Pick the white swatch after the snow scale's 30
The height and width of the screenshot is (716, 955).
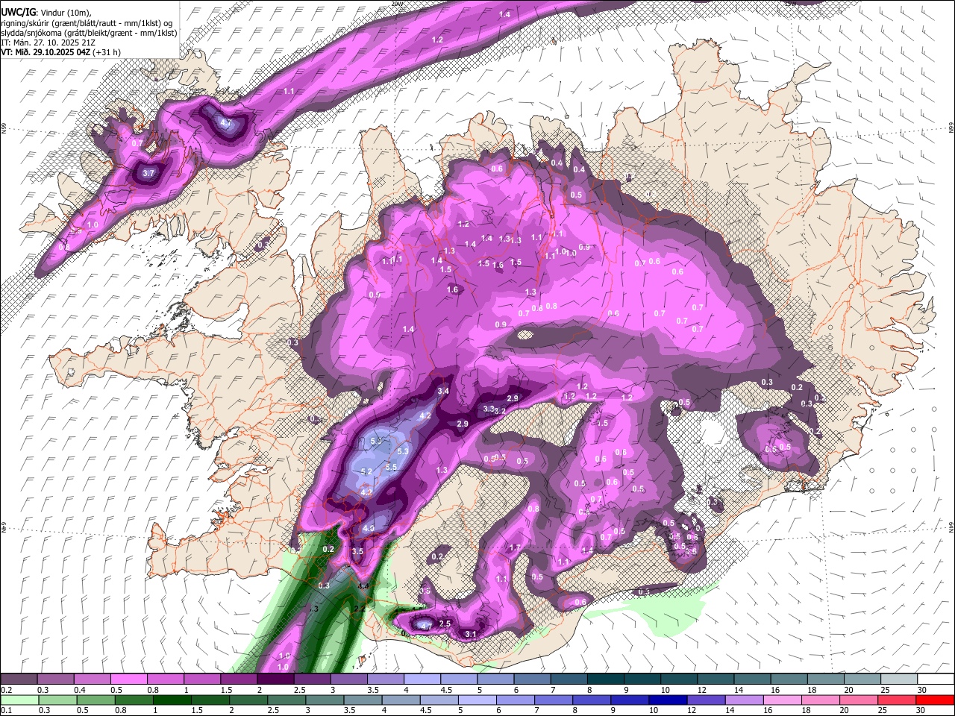(936, 679)
